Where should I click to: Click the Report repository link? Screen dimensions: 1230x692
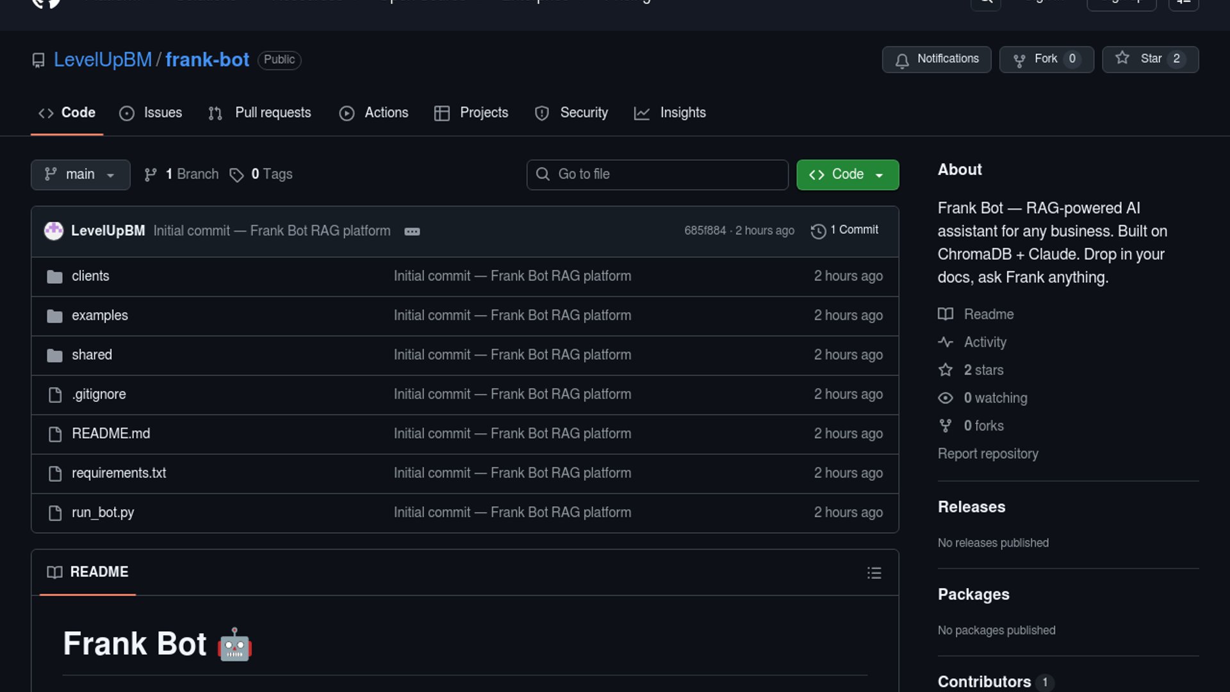click(x=988, y=454)
